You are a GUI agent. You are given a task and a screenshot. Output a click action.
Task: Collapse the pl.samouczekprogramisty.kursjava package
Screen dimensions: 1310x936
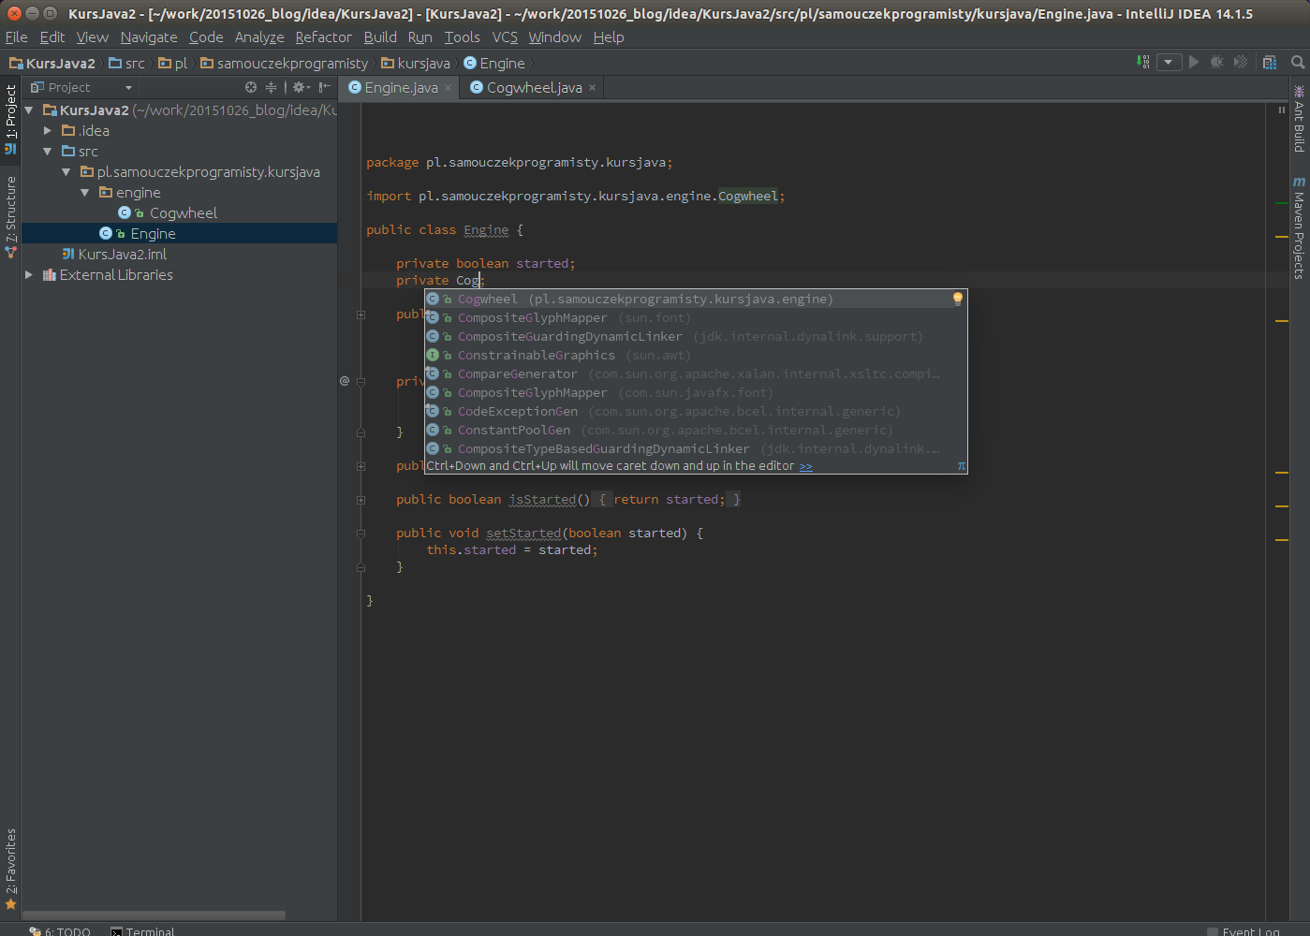(66, 172)
